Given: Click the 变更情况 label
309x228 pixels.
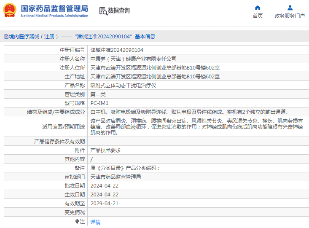Looking at the screenshot, I should coord(75,212).
